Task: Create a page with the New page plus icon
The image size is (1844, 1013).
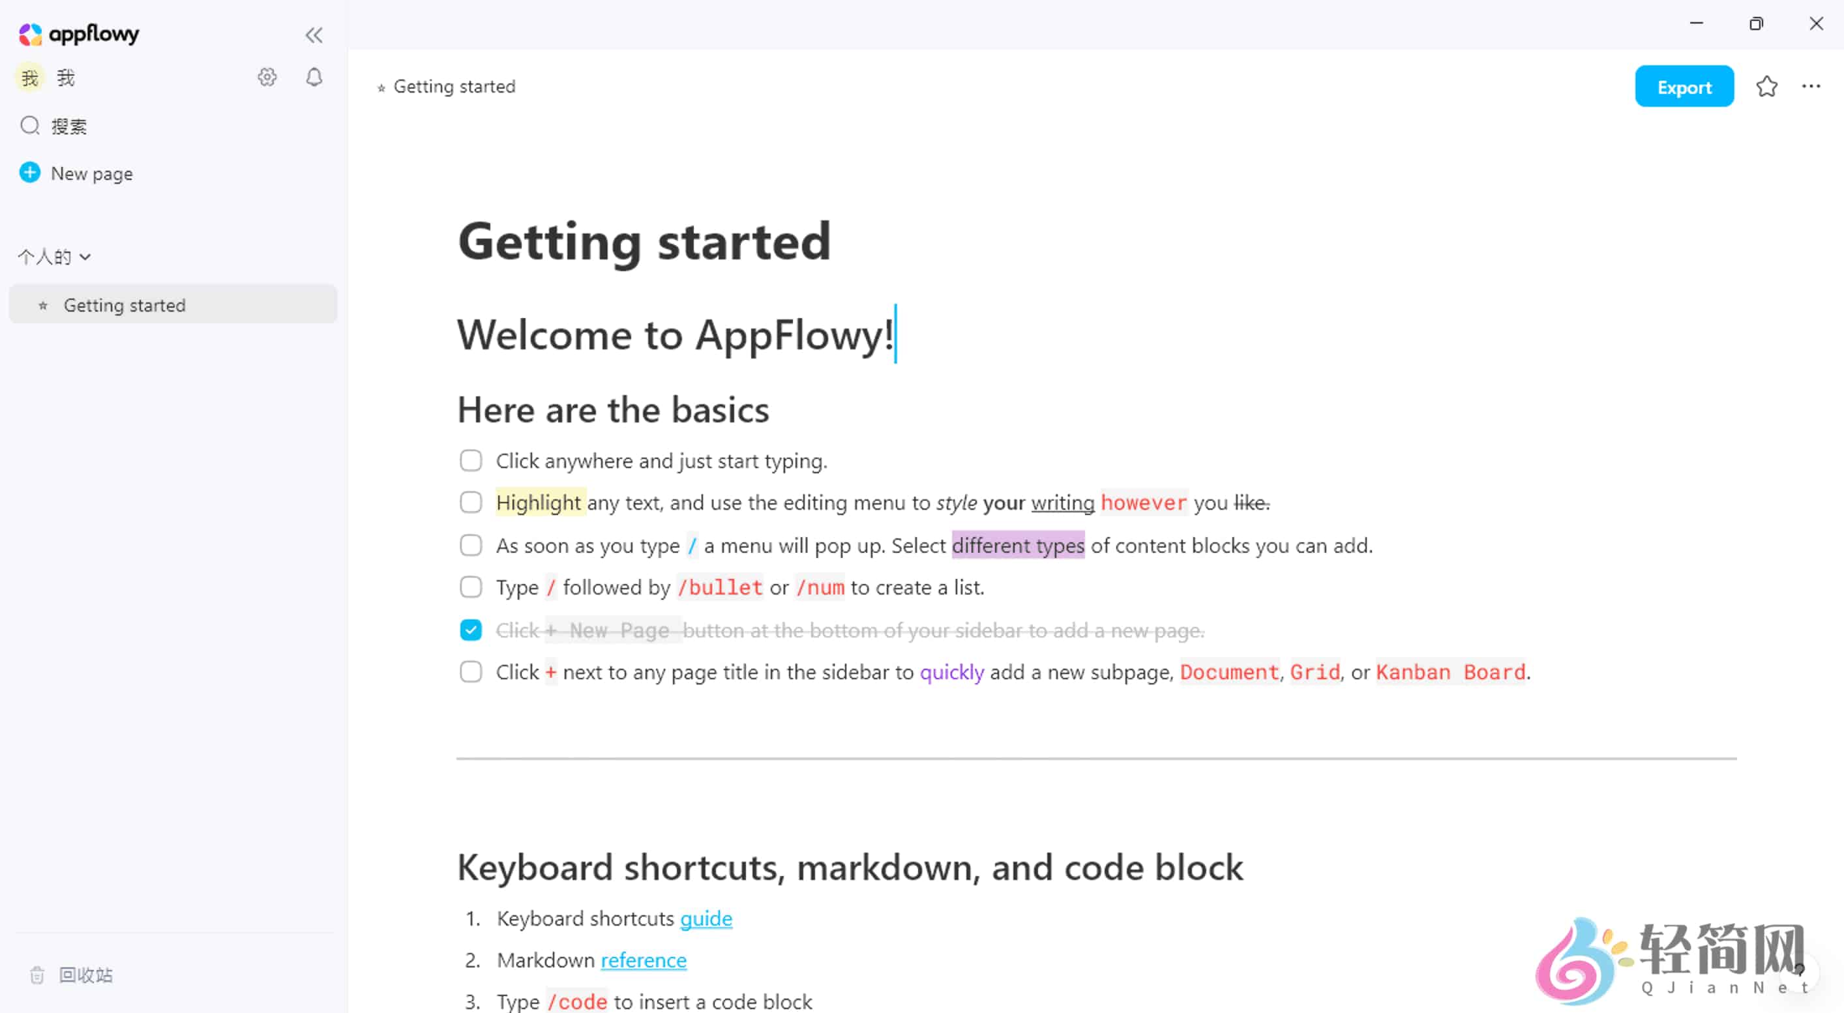Action: (29, 172)
